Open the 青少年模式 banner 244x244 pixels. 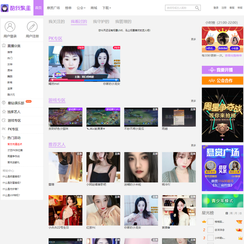tap(222, 200)
